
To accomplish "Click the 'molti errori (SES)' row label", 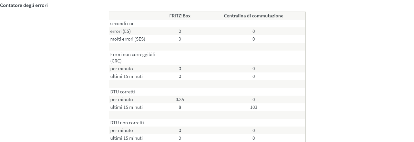I will click(128, 39).
